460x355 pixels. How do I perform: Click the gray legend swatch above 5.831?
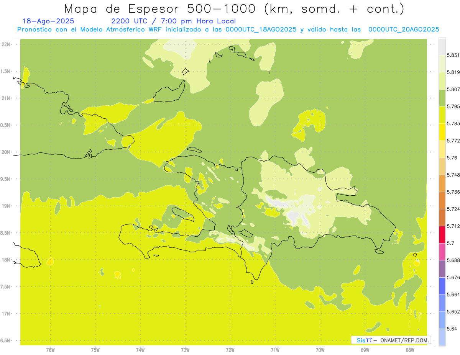pyautogui.click(x=442, y=46)
